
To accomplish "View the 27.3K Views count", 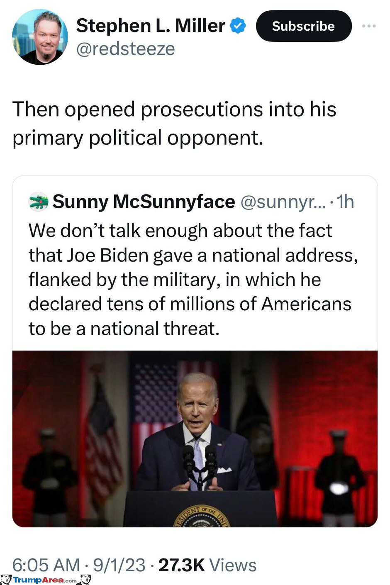I will pos(207,565).
